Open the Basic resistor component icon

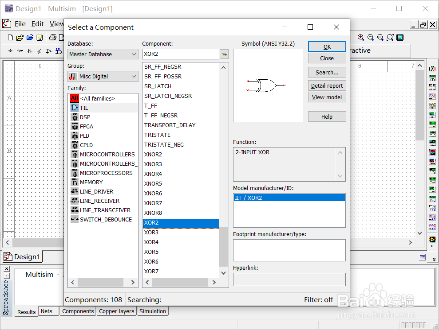pyautogui.click(x=20, y=51)
